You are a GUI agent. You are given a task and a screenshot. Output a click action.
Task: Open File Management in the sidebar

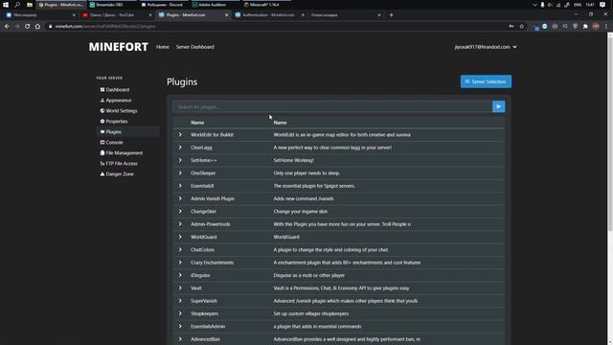pos(122,153)
